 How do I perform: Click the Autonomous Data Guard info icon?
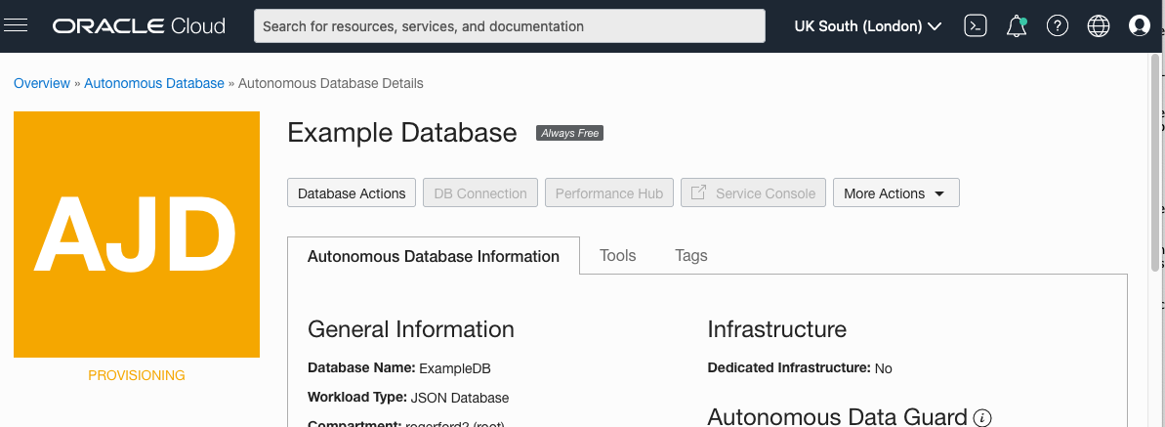pos(982,418)
